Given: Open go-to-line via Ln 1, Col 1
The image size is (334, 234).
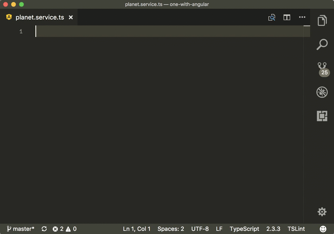Looking at the screenshot, I should (x=136, y=228).
